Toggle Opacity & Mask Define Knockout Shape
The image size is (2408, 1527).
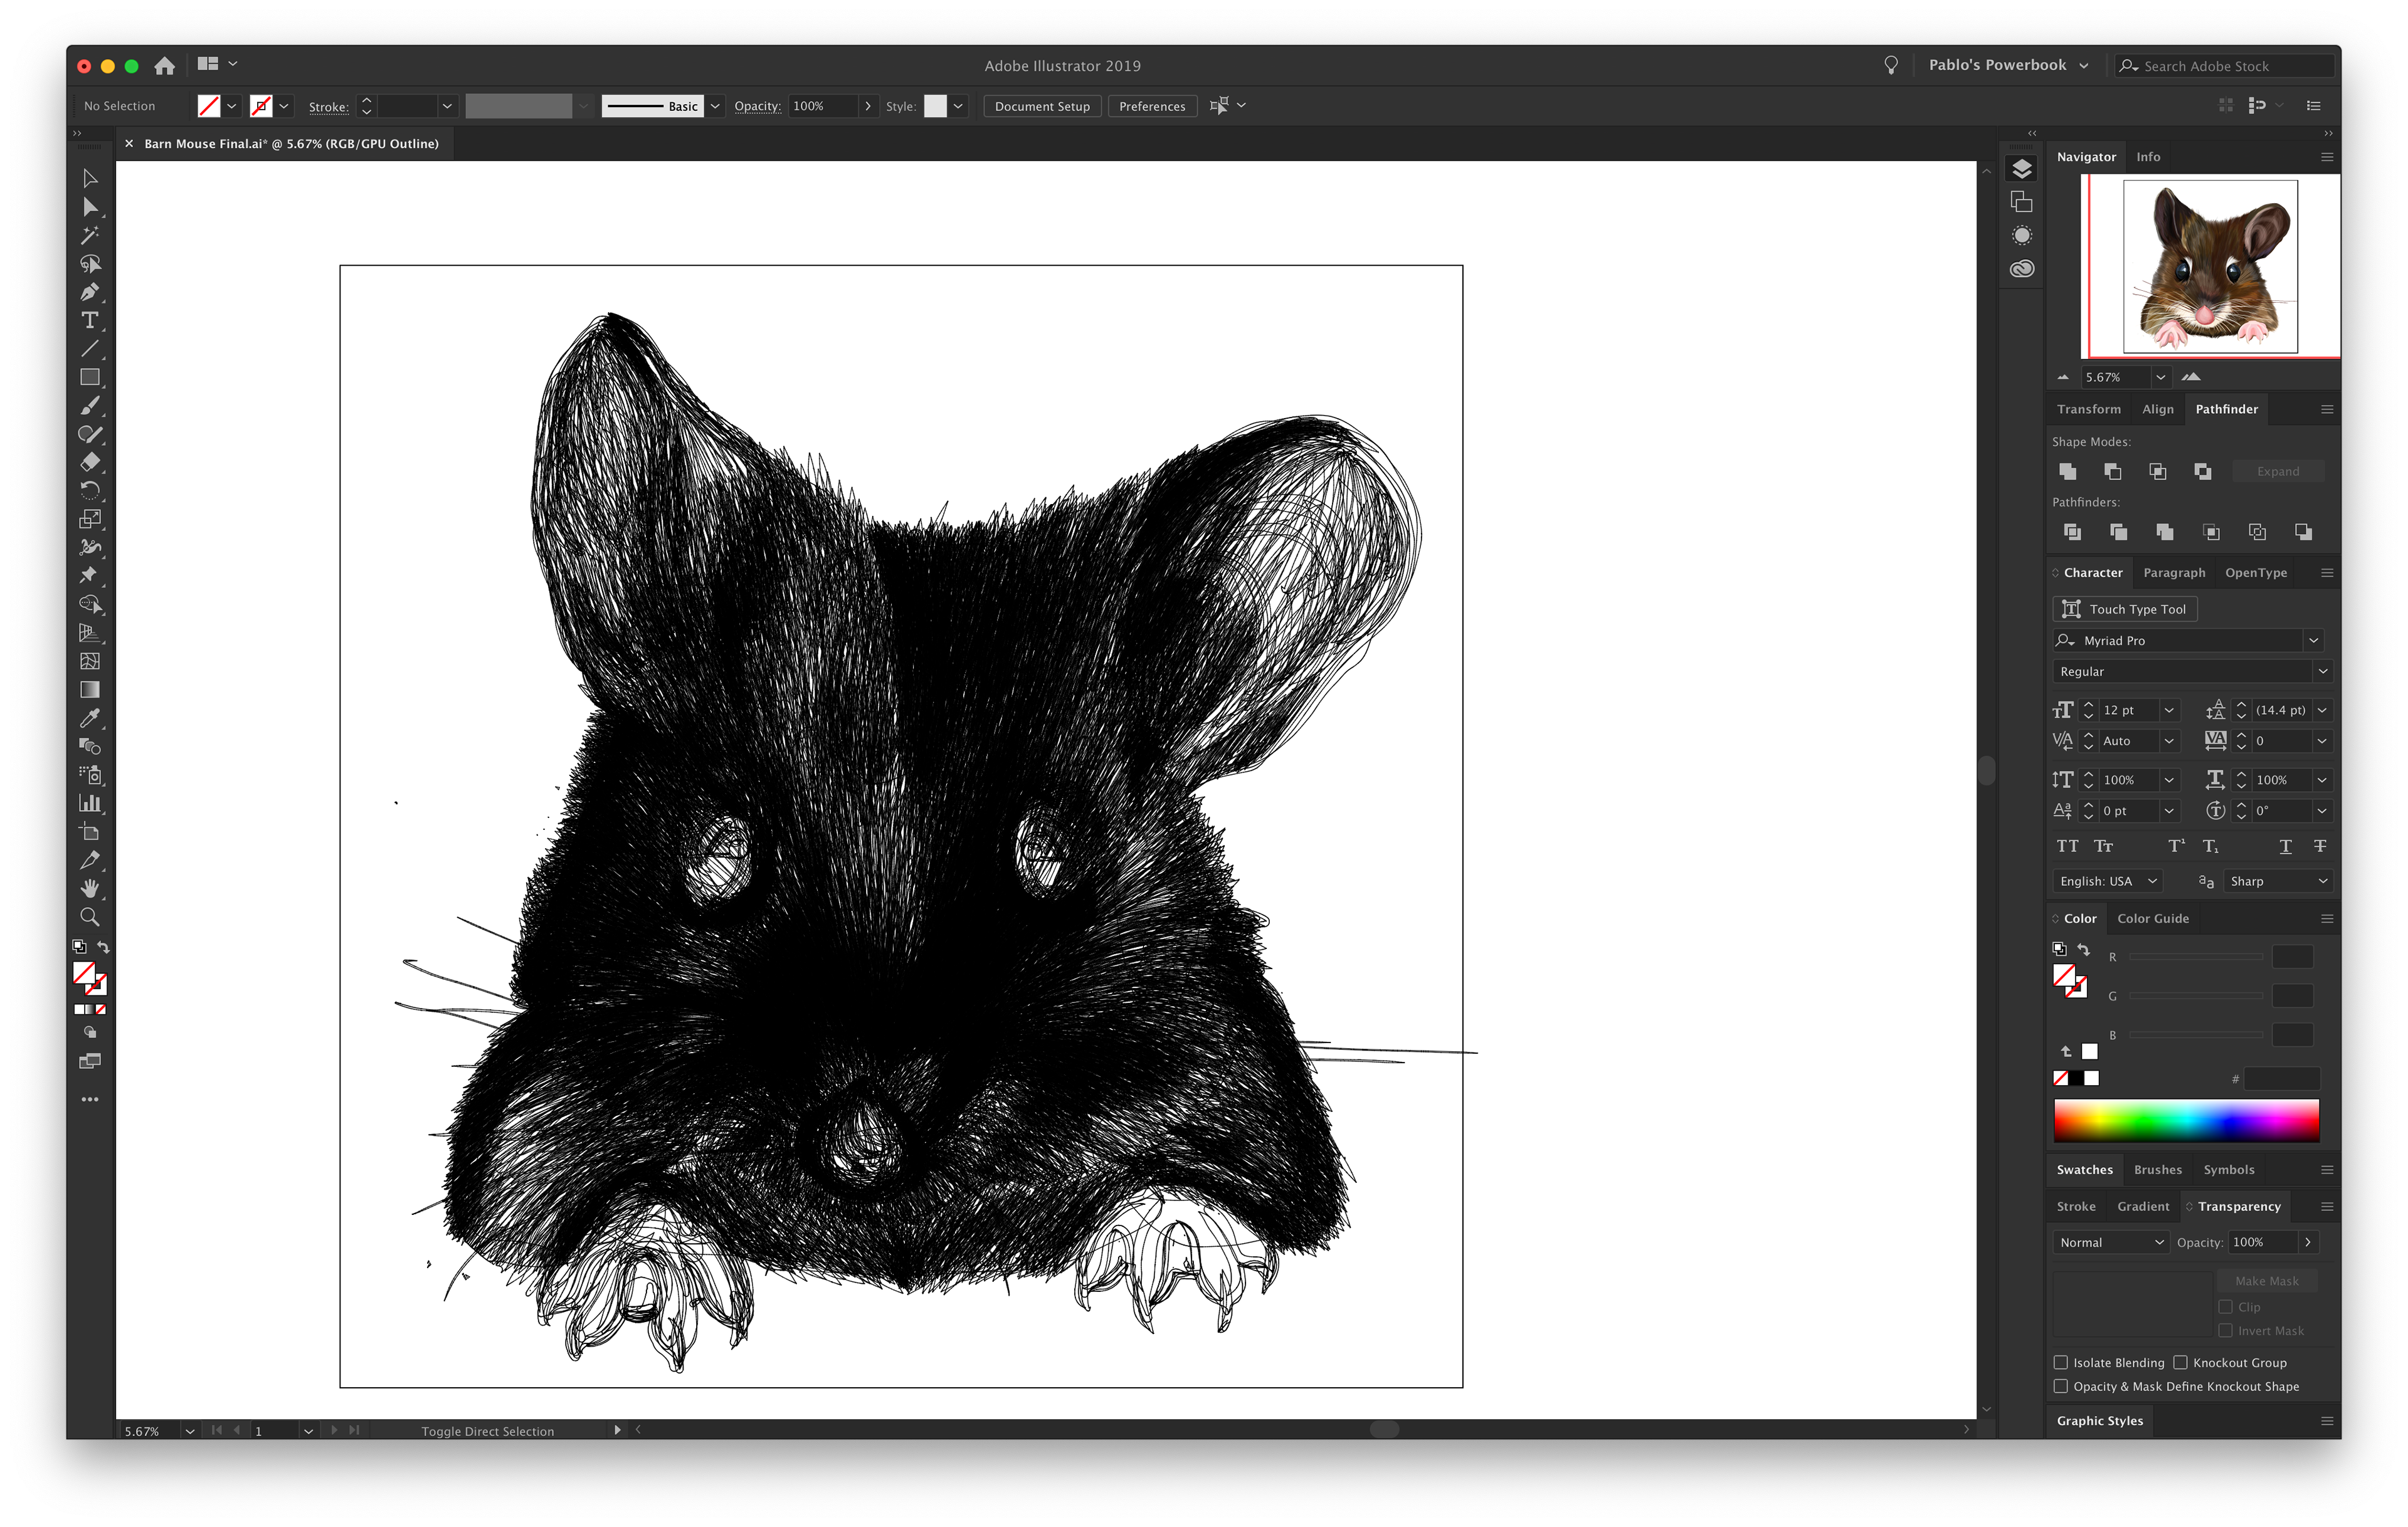click(2060, 1386)
